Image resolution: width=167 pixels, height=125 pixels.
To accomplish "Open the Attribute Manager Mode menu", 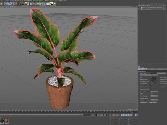I will coord(142,65).
